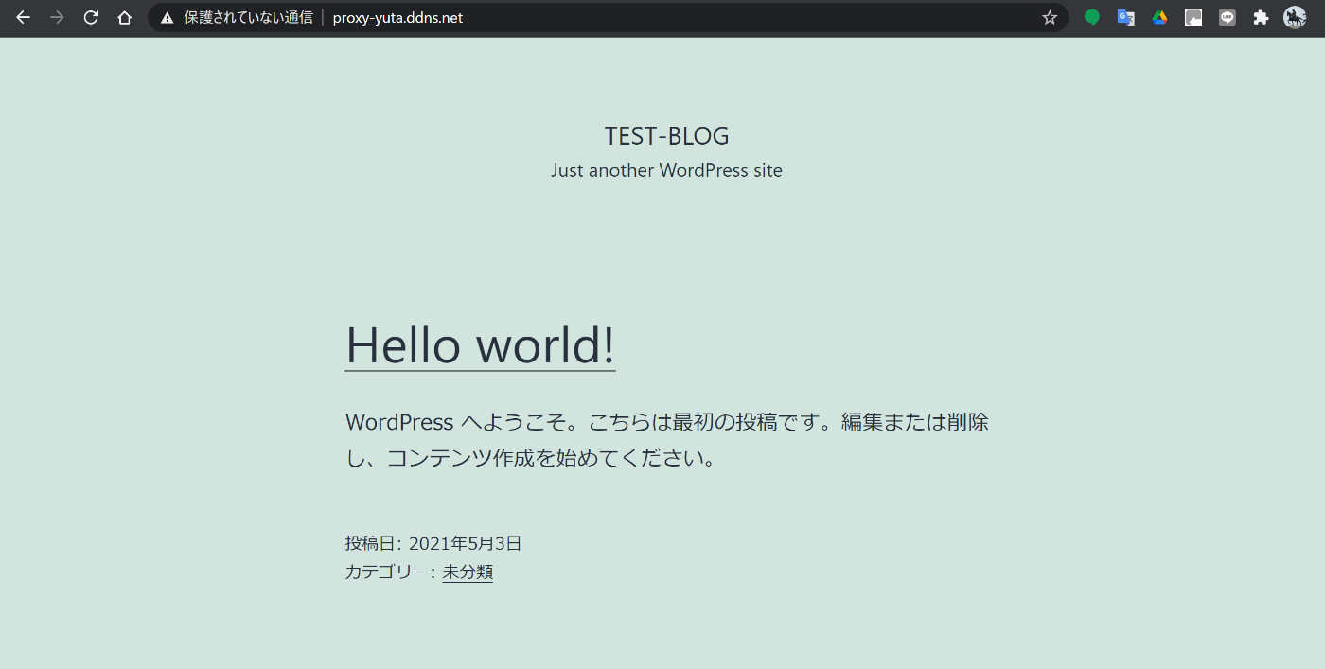Click the カテゴリー: label text
The width and height of the screenshot is (1325, 669).
point(391,572)
